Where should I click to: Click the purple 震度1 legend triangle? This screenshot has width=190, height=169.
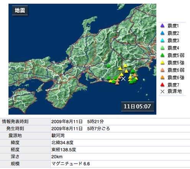pos(162,26)
